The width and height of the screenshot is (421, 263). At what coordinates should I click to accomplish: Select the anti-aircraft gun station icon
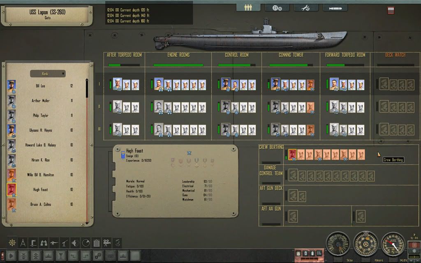coord(65,243)
